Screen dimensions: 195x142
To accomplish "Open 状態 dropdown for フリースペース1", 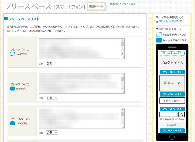I will click(52, 63).
